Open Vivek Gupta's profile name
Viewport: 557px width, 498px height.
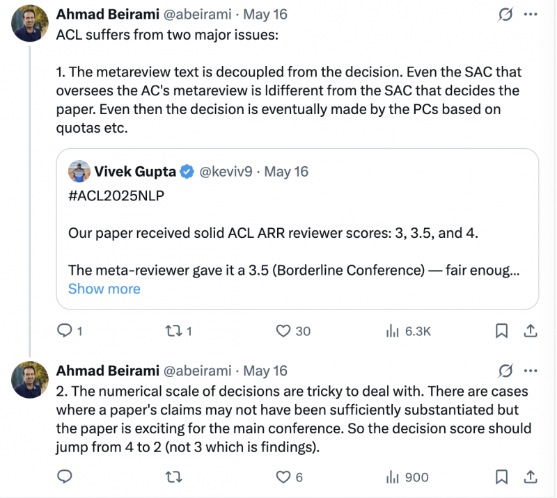[x=135, y=171]
